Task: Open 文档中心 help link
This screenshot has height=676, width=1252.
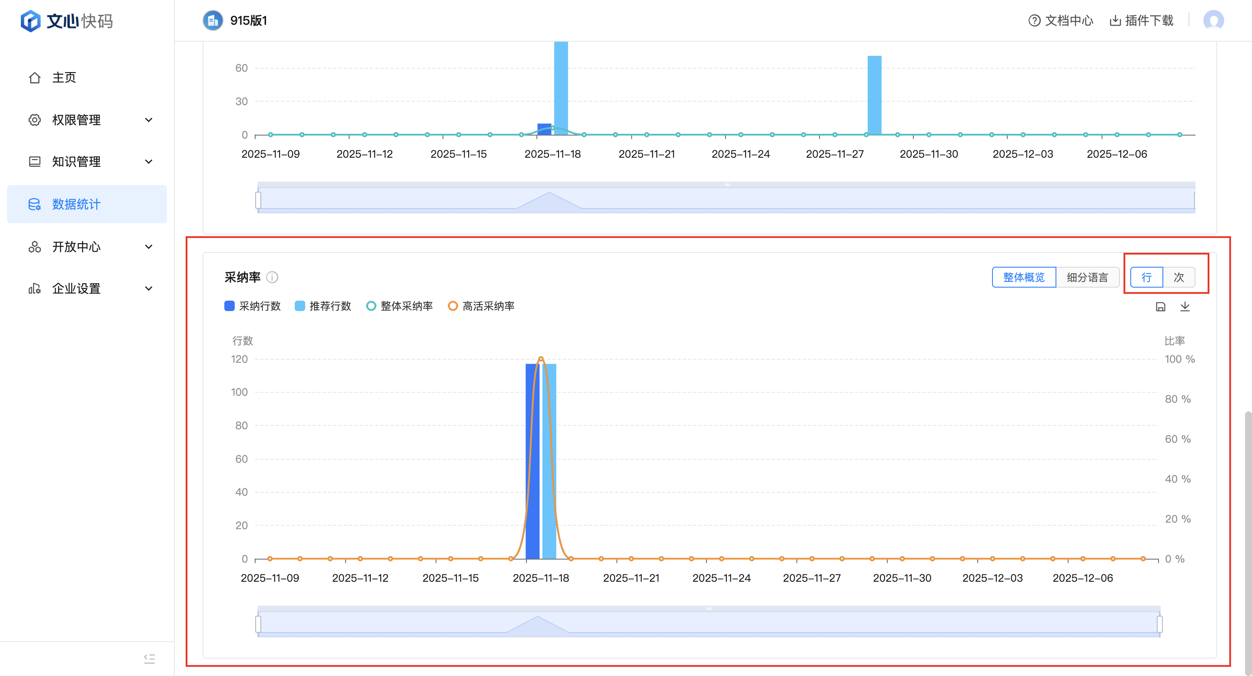Action: [1061, 20]
